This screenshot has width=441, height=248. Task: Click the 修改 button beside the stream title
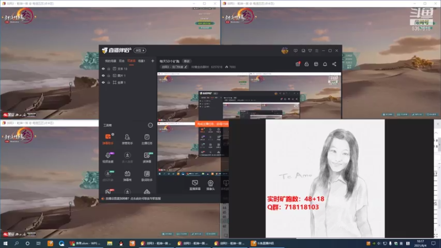point(186,61)
